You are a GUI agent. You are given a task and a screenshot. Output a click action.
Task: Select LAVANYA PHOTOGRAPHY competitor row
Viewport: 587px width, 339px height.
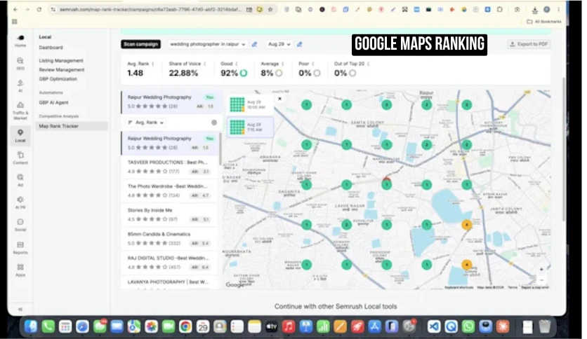(170, 282)
